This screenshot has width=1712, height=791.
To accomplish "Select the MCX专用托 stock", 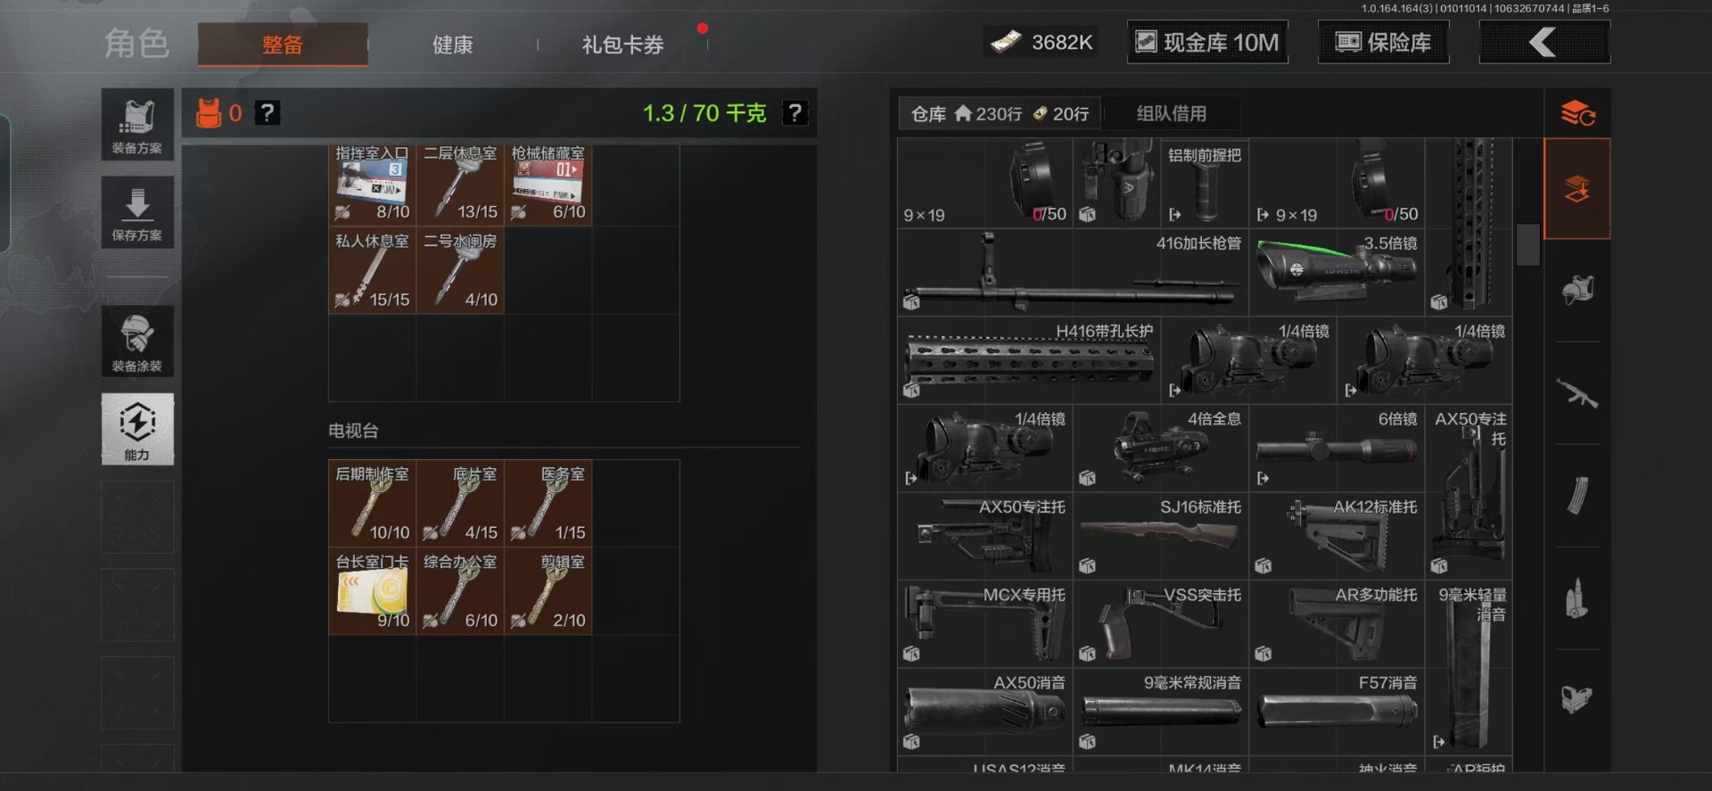I will (x=985, y=623).
